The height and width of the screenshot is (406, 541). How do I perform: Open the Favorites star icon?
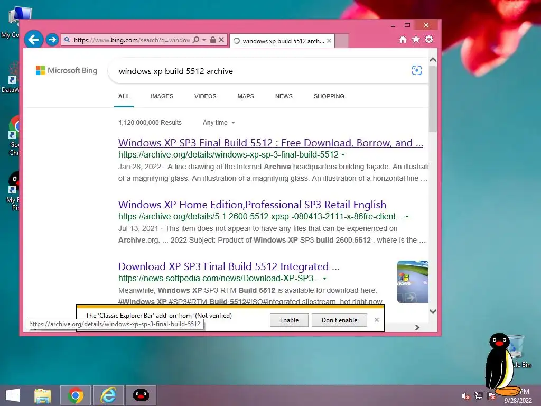(x=416, y=39)
